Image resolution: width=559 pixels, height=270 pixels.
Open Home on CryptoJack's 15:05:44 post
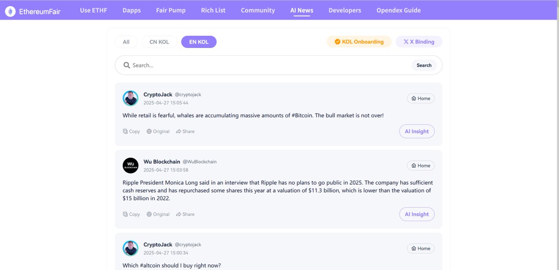[x=421, y=99]
